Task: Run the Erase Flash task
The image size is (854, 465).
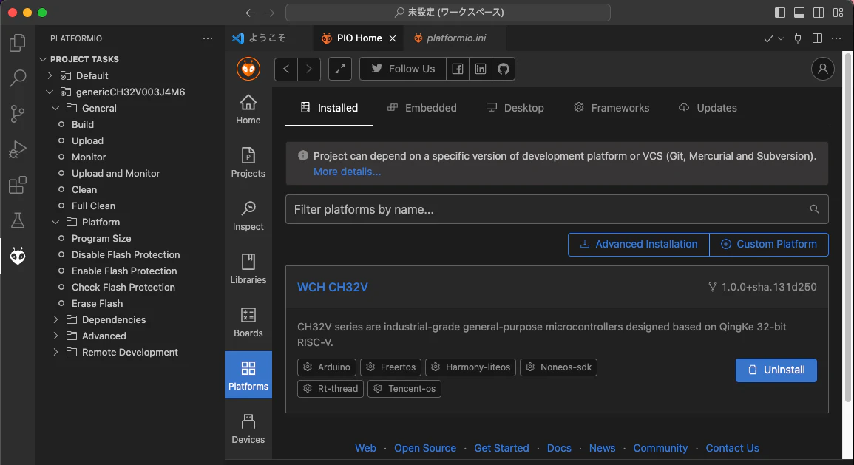Action: pos(97,303)
